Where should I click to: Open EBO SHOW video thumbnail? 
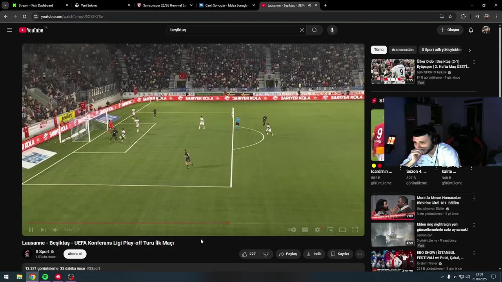pos(393,261)
